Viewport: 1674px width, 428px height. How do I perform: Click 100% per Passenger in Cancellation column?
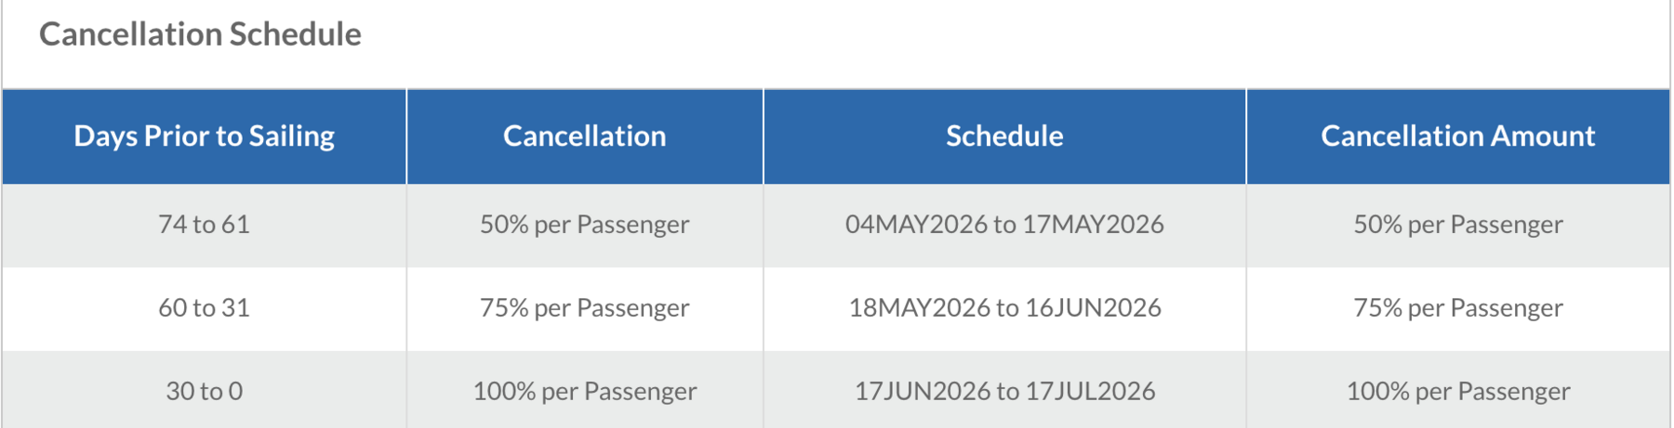pos(584,392)
